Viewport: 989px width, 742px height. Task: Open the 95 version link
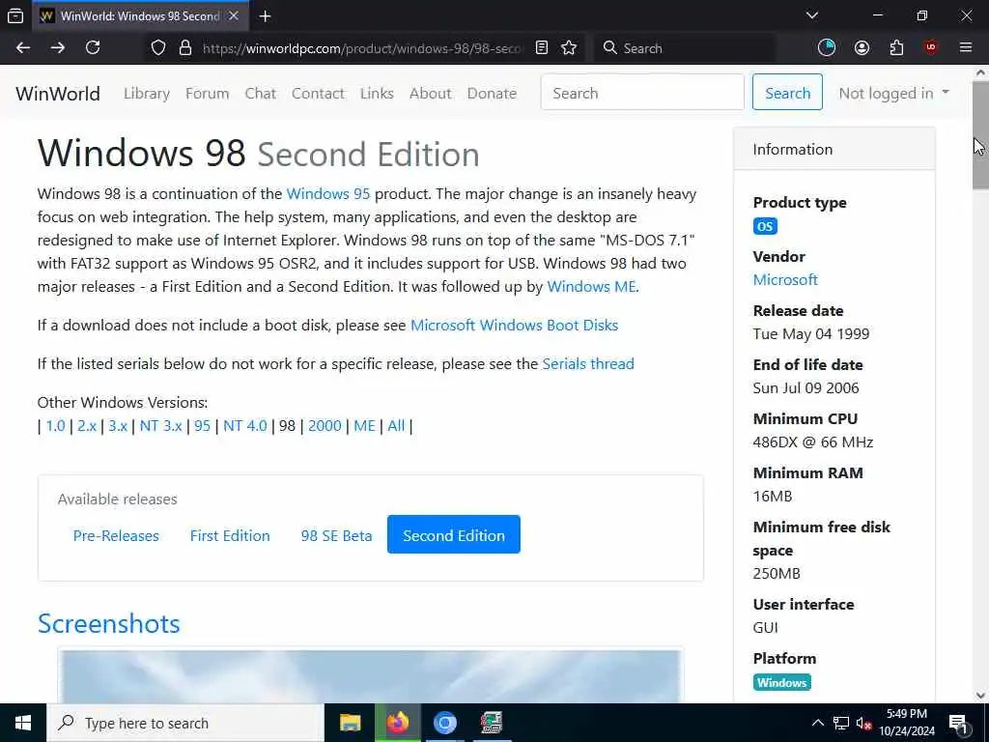202,426
